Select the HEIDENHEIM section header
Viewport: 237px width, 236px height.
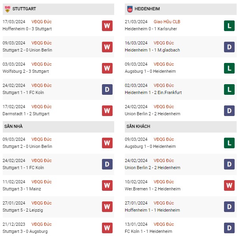tap(146, 9)
